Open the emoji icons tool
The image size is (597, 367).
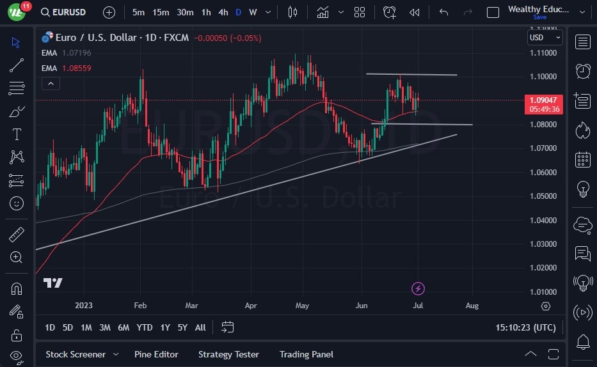click(x=17, y=203)
